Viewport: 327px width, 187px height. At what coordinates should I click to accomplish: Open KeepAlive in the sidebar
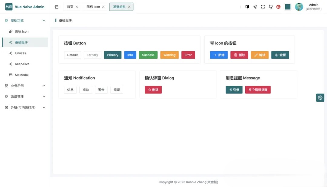22,64
